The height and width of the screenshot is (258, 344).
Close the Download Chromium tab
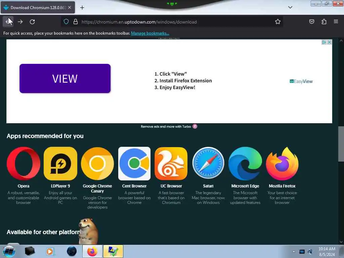[x=69, y=7]
